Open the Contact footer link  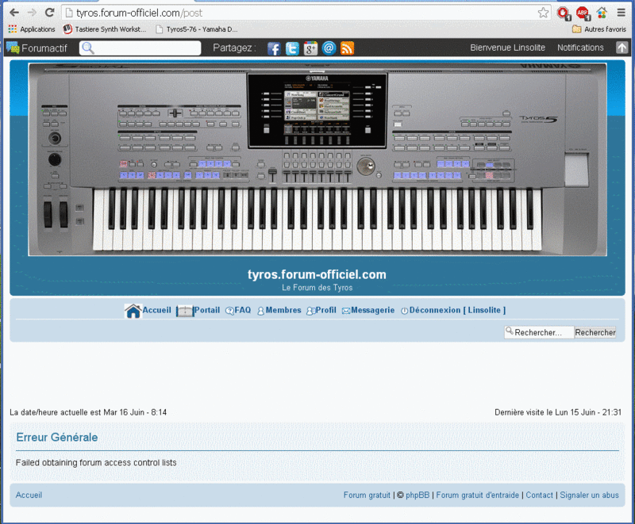pos(540,495)
